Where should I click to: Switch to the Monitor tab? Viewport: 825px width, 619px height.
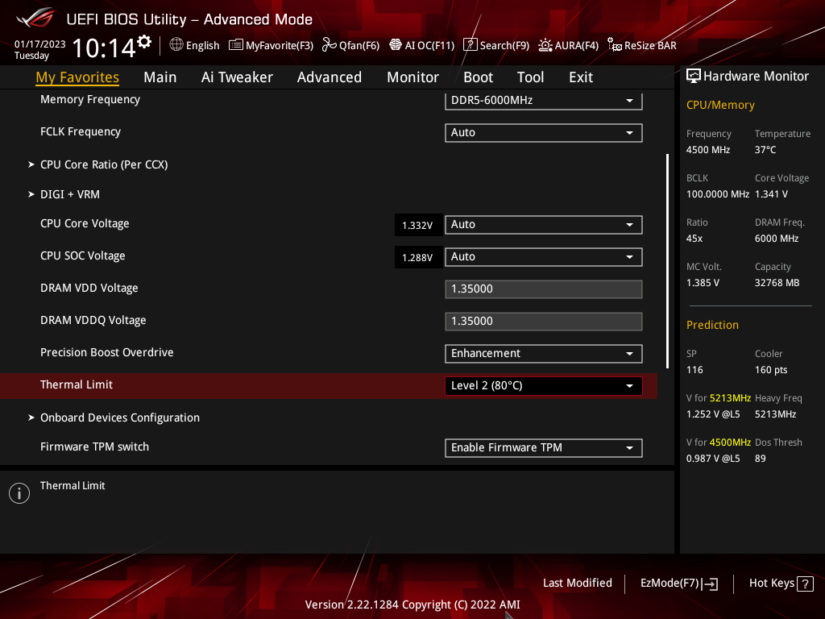(x=413, y=77)
